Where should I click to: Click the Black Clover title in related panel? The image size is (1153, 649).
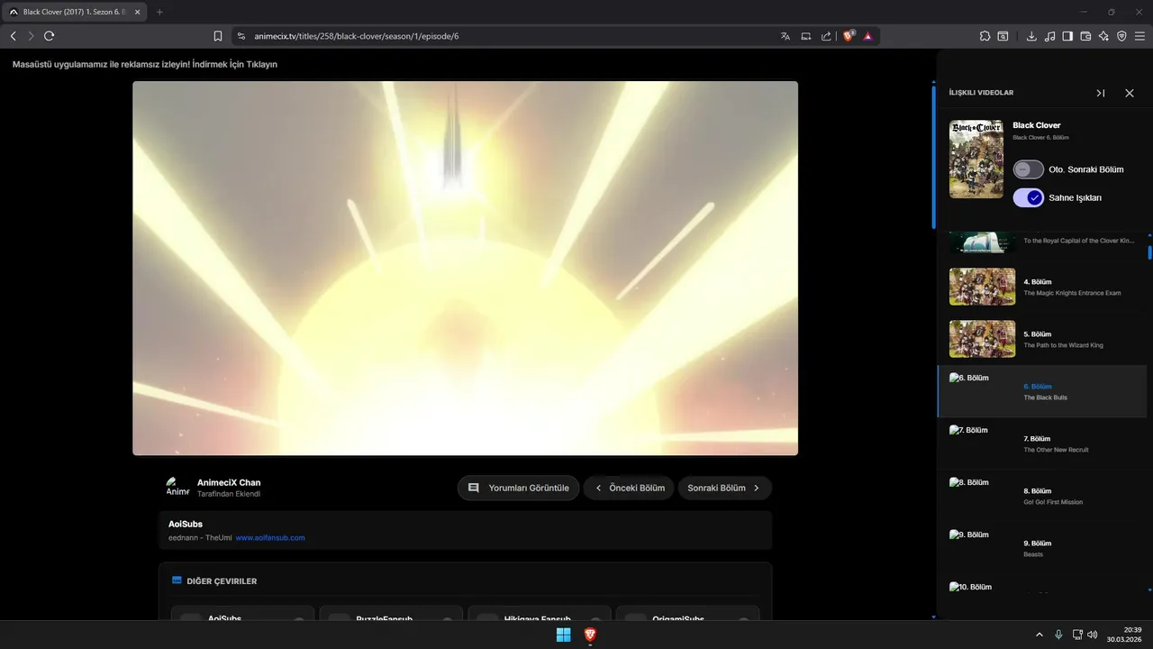point(1037,125)
